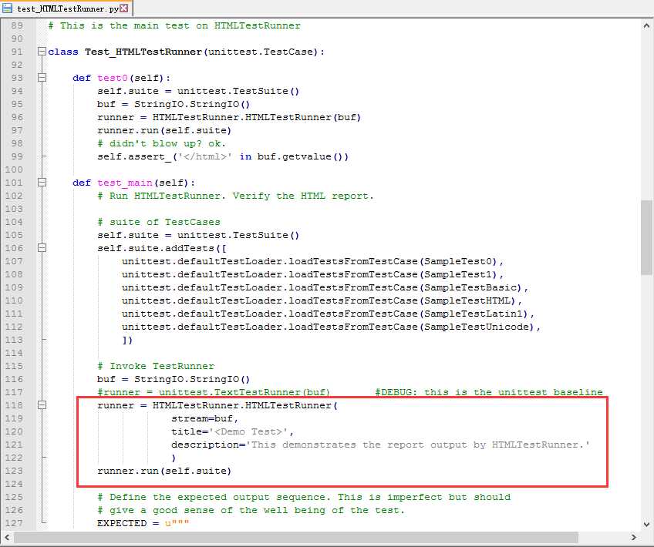Click line number 118 in the margin
Image resolution: width=654 pixels, height=547 pixels.
pyautogui.click(x=14, y=405)
